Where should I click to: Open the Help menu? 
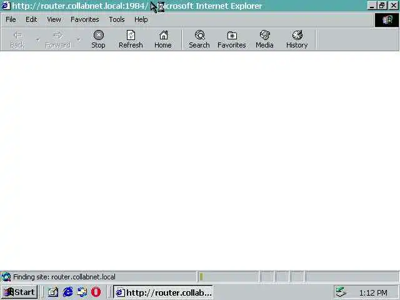point(141,19)
